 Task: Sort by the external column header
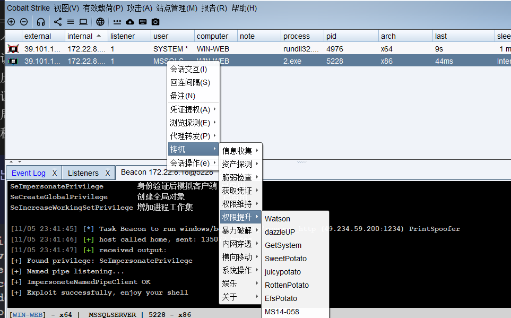pos(43,36)
